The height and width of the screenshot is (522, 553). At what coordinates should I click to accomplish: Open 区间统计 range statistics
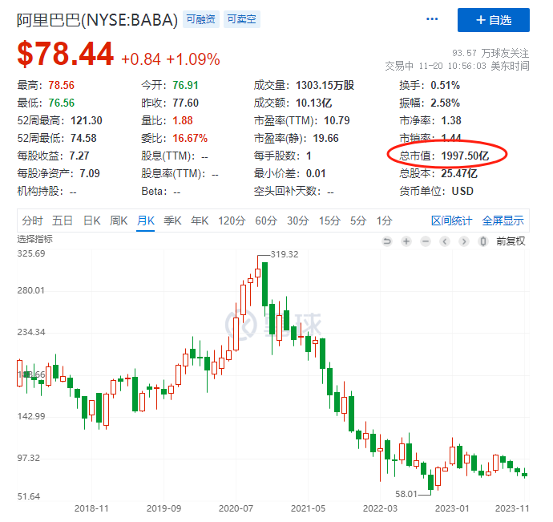[451, 221]
